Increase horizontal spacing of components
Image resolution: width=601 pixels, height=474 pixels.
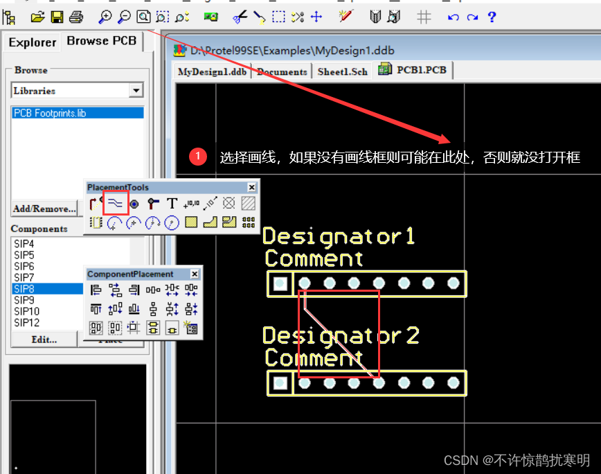172,290
